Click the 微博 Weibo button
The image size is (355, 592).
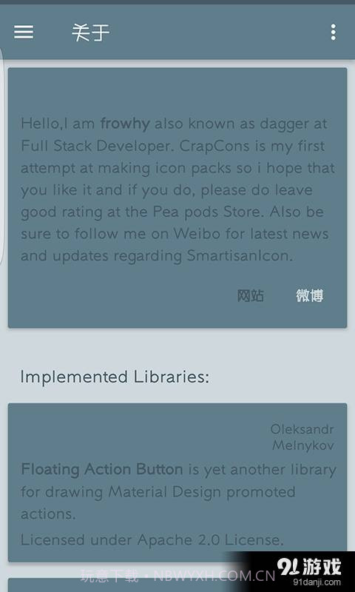309,295
